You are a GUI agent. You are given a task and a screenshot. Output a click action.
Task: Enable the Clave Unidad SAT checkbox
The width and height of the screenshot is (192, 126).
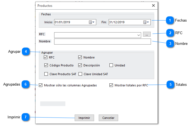(80, 74)
